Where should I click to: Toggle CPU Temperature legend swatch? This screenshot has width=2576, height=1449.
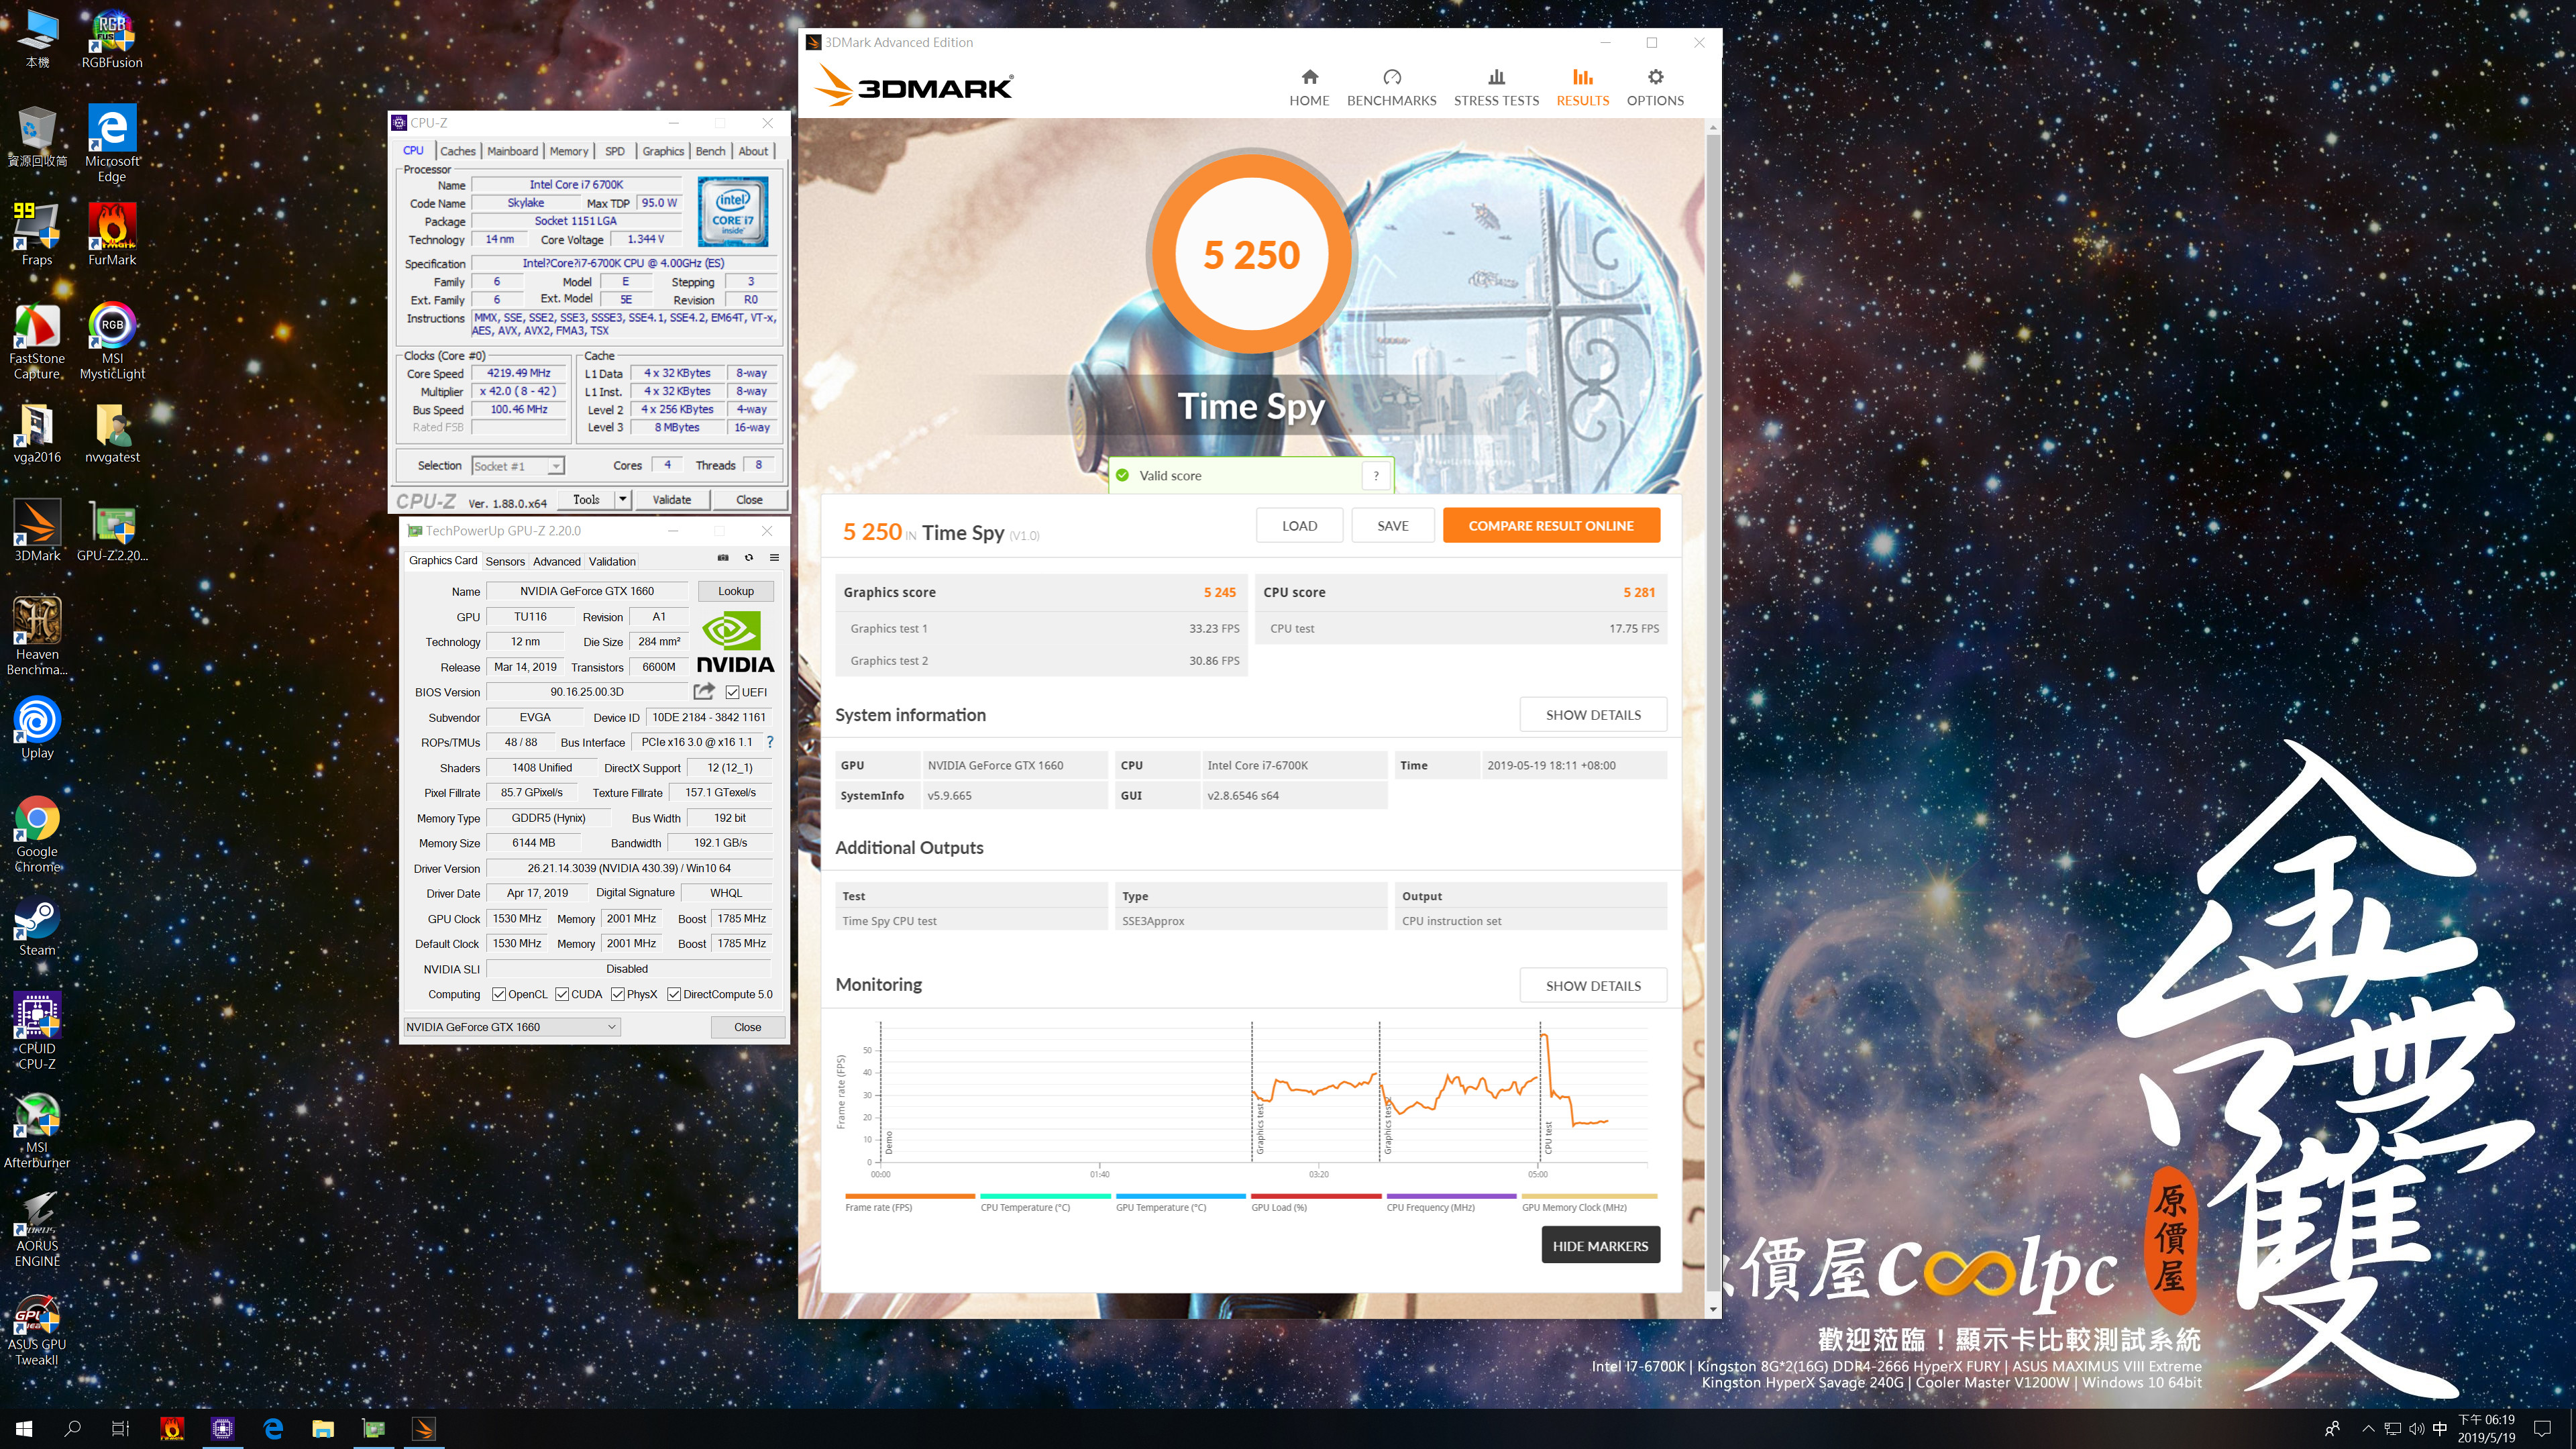click(1045, 1196)
